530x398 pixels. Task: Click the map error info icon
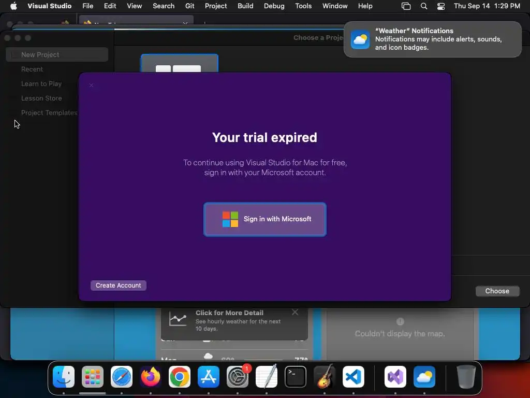400,321
